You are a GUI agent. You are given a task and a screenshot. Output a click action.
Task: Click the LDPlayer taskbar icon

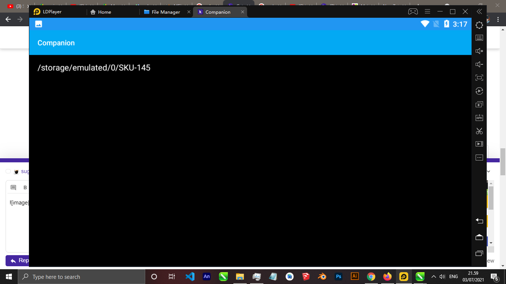(404, 277)
